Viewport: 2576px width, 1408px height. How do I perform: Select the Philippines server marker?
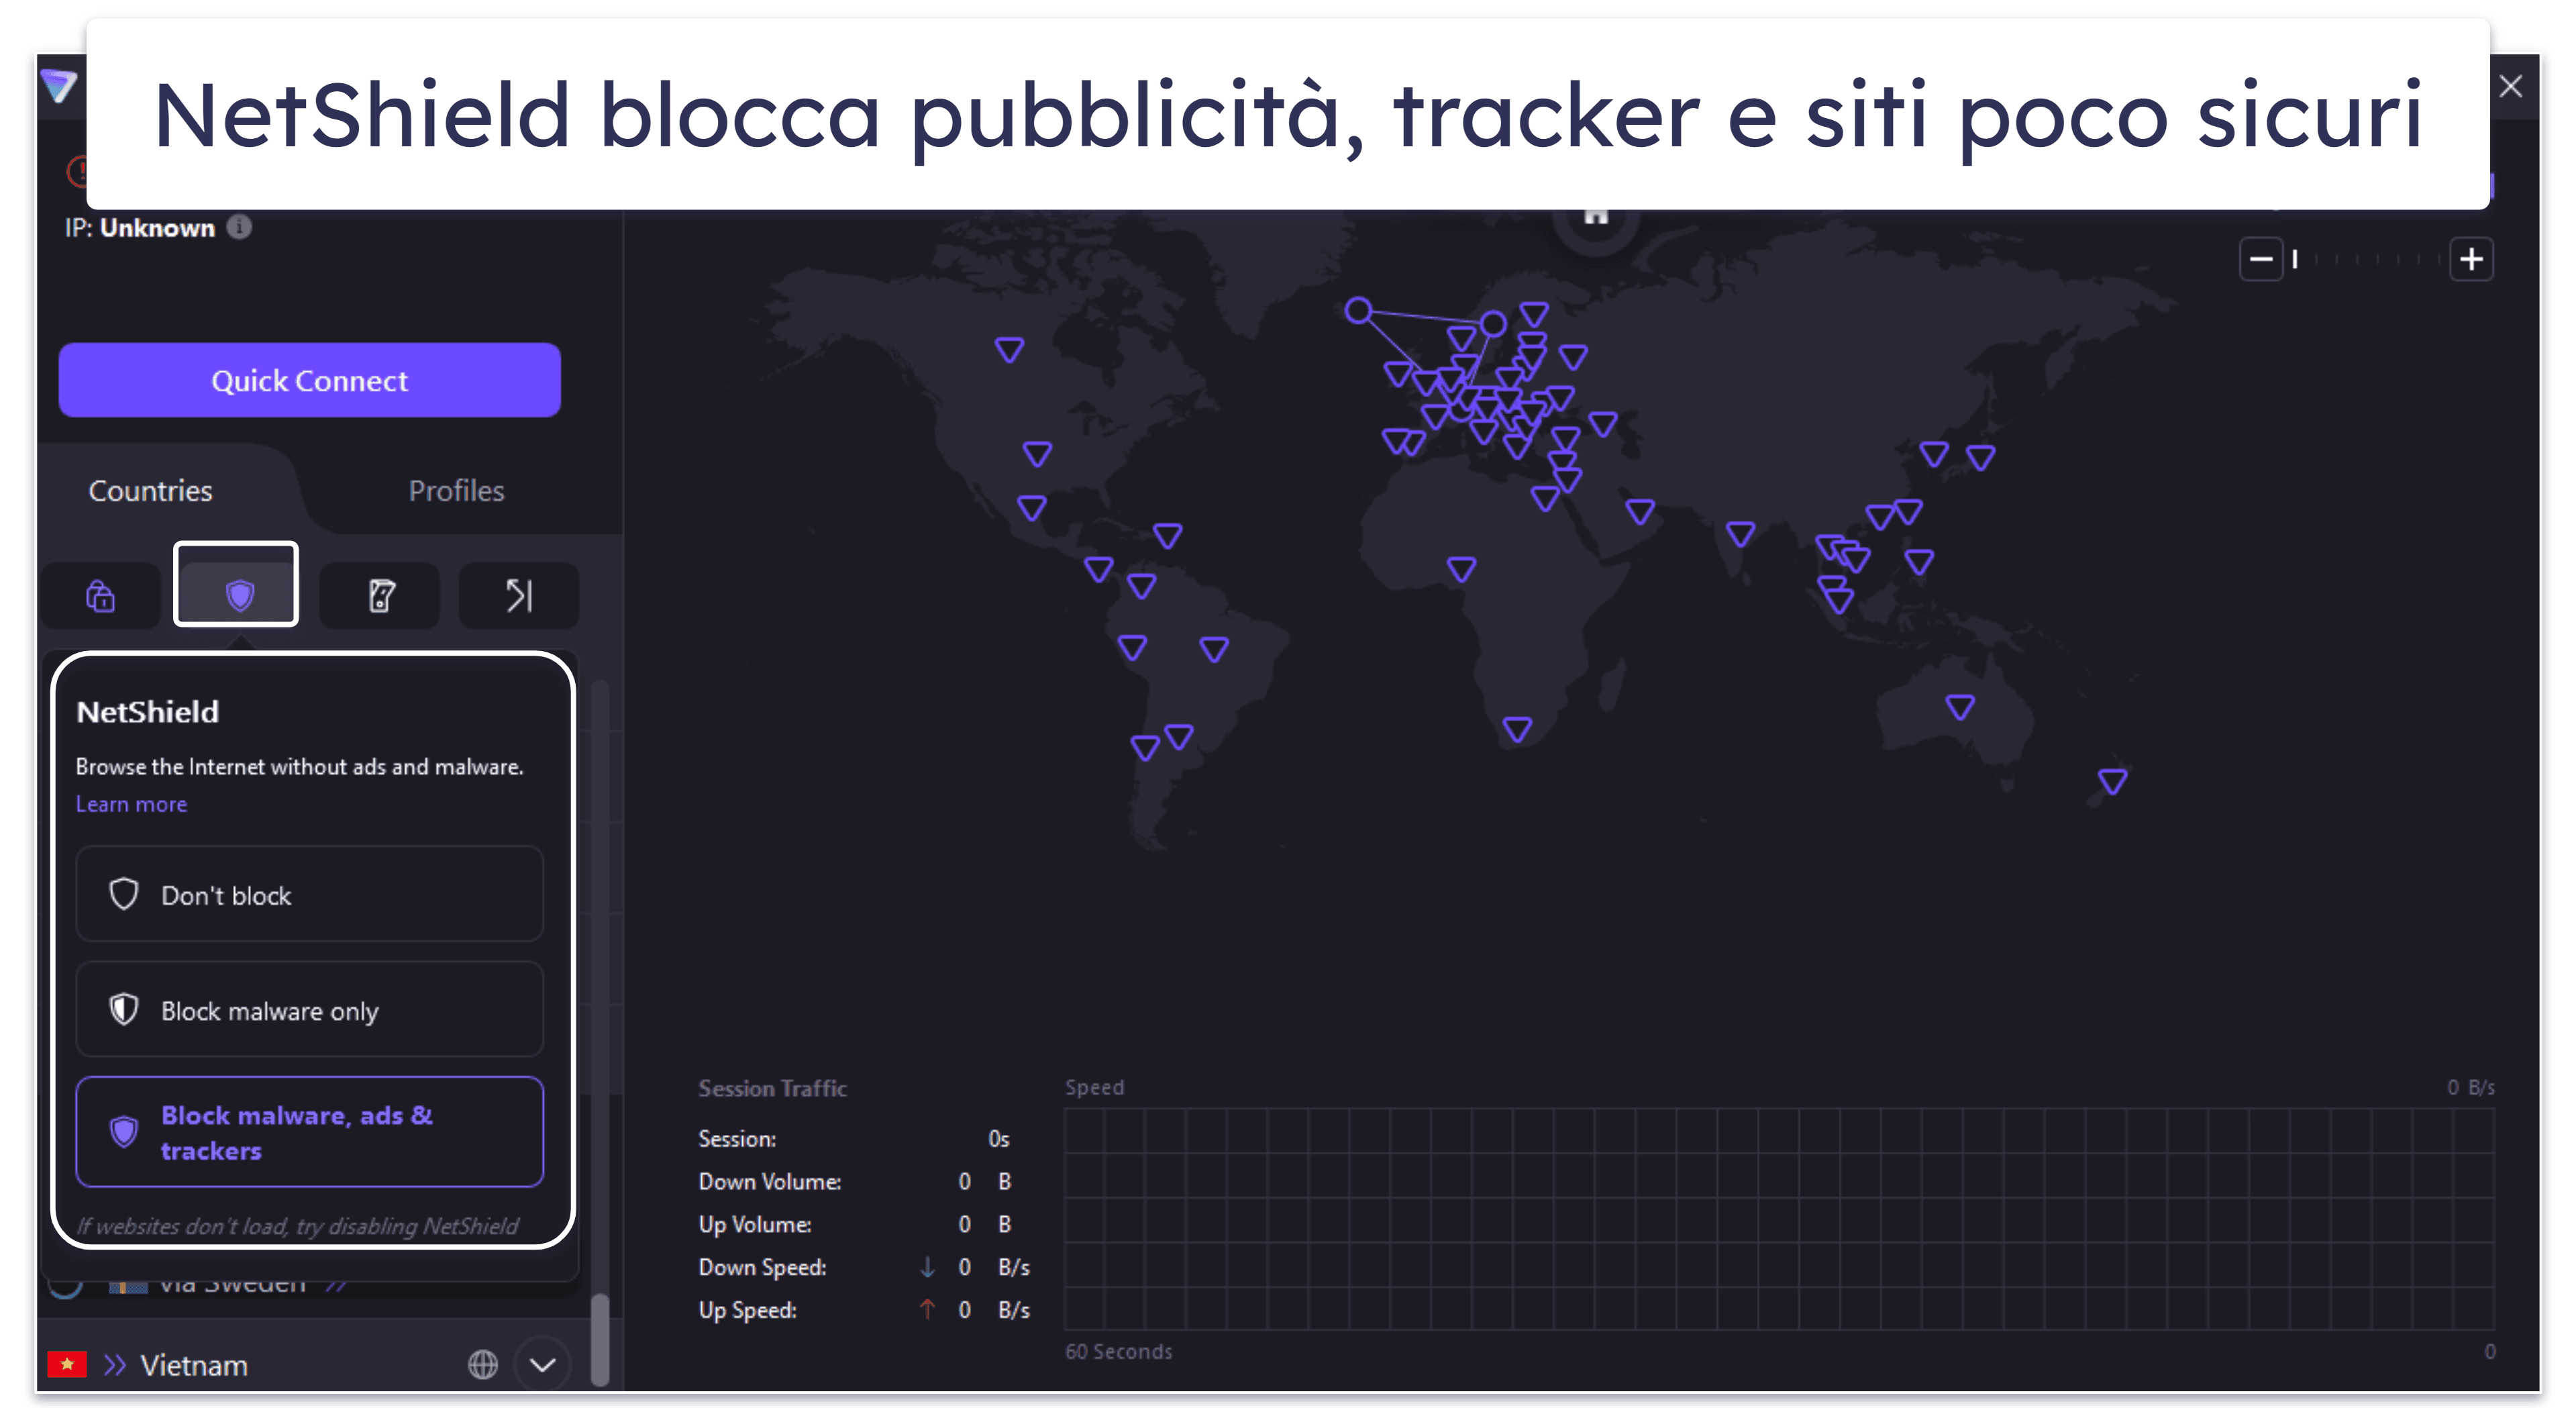pyautogui.click(x=1918, y=562)
